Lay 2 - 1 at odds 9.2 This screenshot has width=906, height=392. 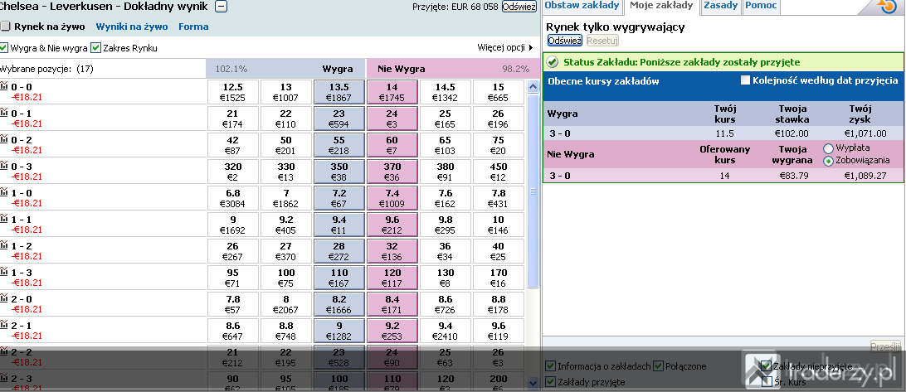pyautogui.click(x=392, y=332)
